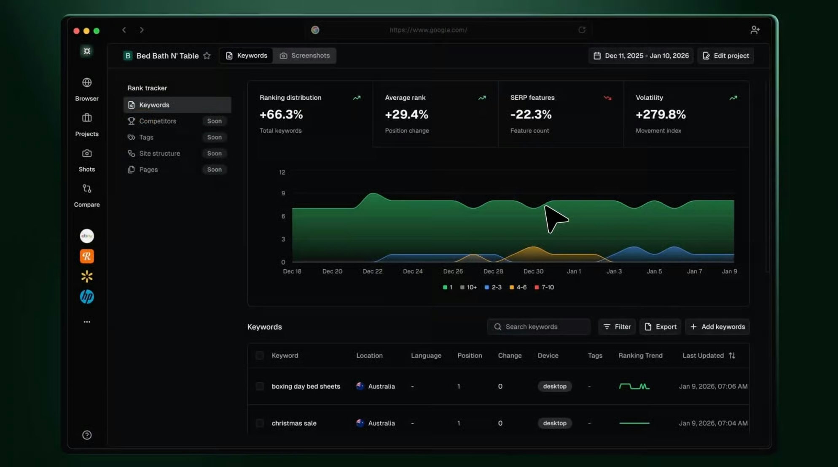The width and height of the screenshot is (838, 467).
Task: Select the eBay project icon
Action: (87, 236)
